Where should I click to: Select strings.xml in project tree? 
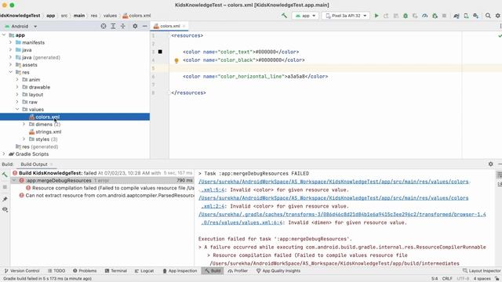tap(48, 132)
